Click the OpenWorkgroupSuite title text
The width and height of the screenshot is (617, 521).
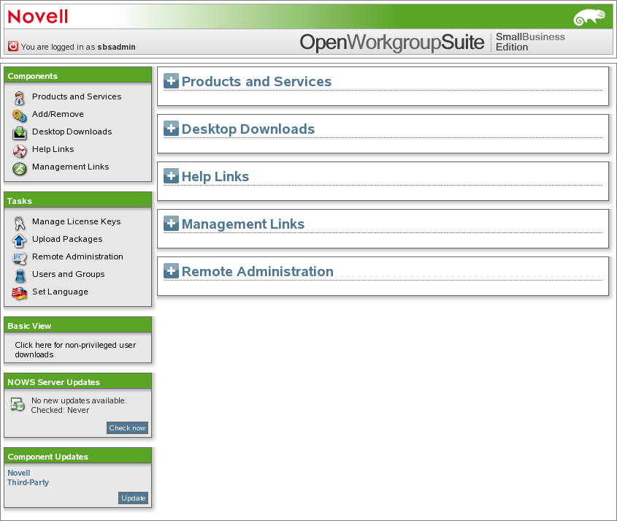[392, 42]
